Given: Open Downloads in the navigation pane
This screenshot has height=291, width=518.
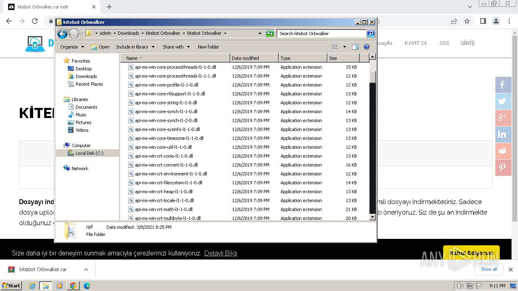Looking at the screenshot, I should click(86, 76).
